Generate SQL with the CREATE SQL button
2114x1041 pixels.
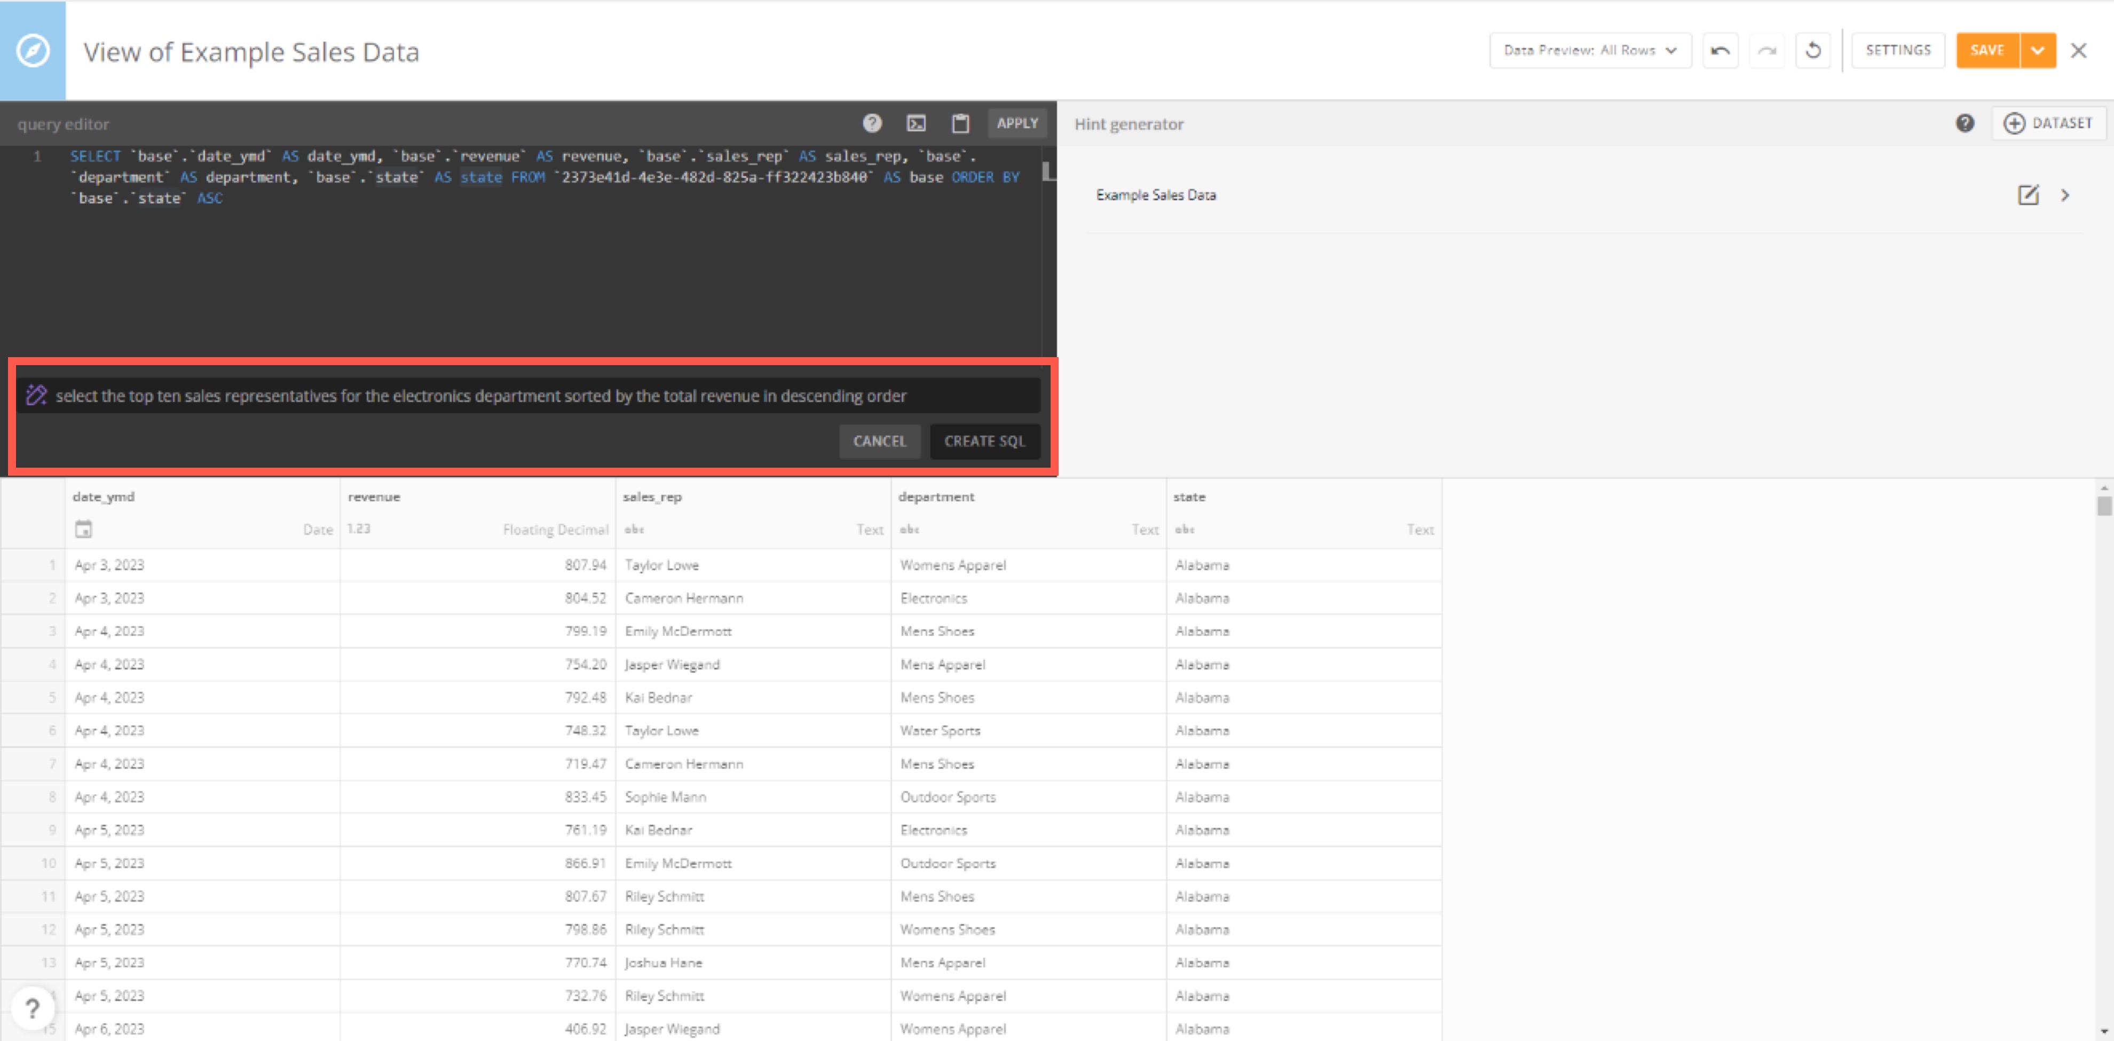click(985, 441)
